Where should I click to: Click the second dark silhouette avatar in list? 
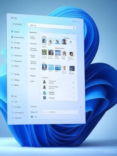[x=44, y=87]
